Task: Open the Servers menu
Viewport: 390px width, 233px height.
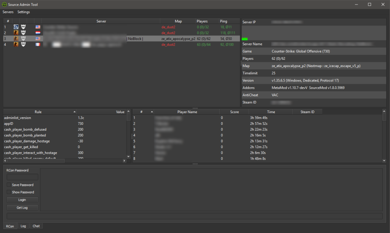Action: point(8,12)
